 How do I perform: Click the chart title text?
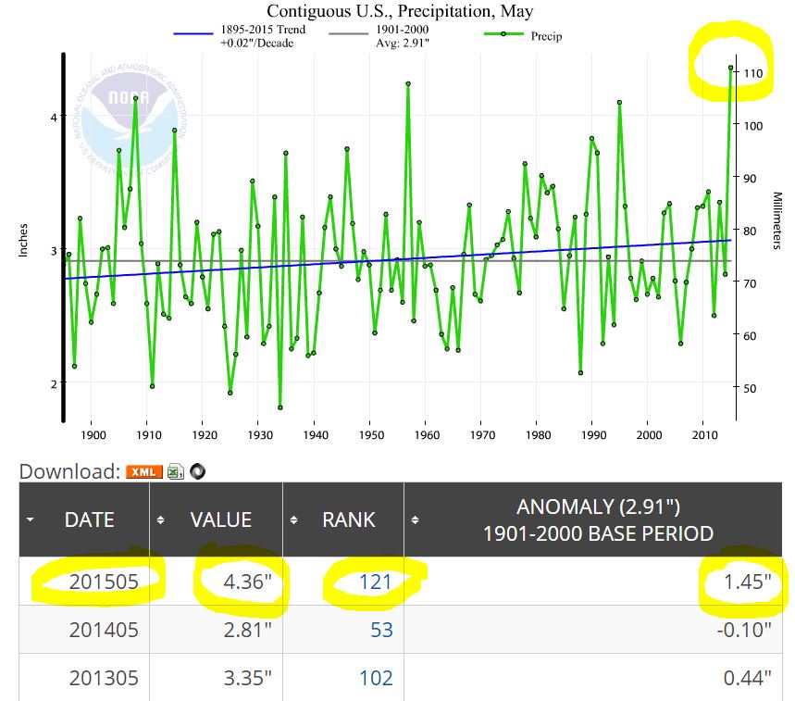pyautogui.click(x=399, y=11)
